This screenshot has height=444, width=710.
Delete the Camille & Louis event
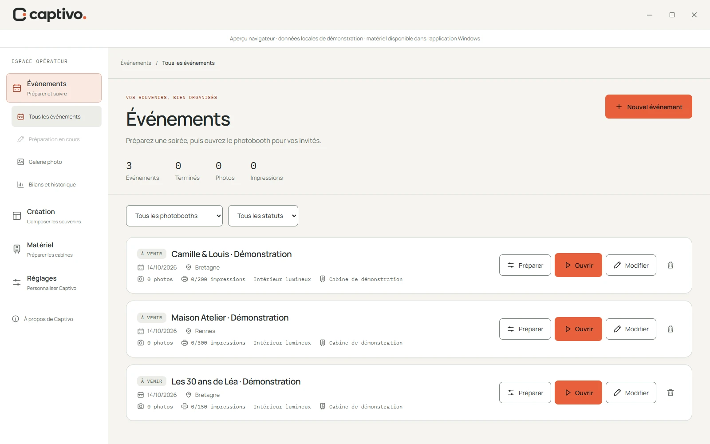tap(671, 265)
